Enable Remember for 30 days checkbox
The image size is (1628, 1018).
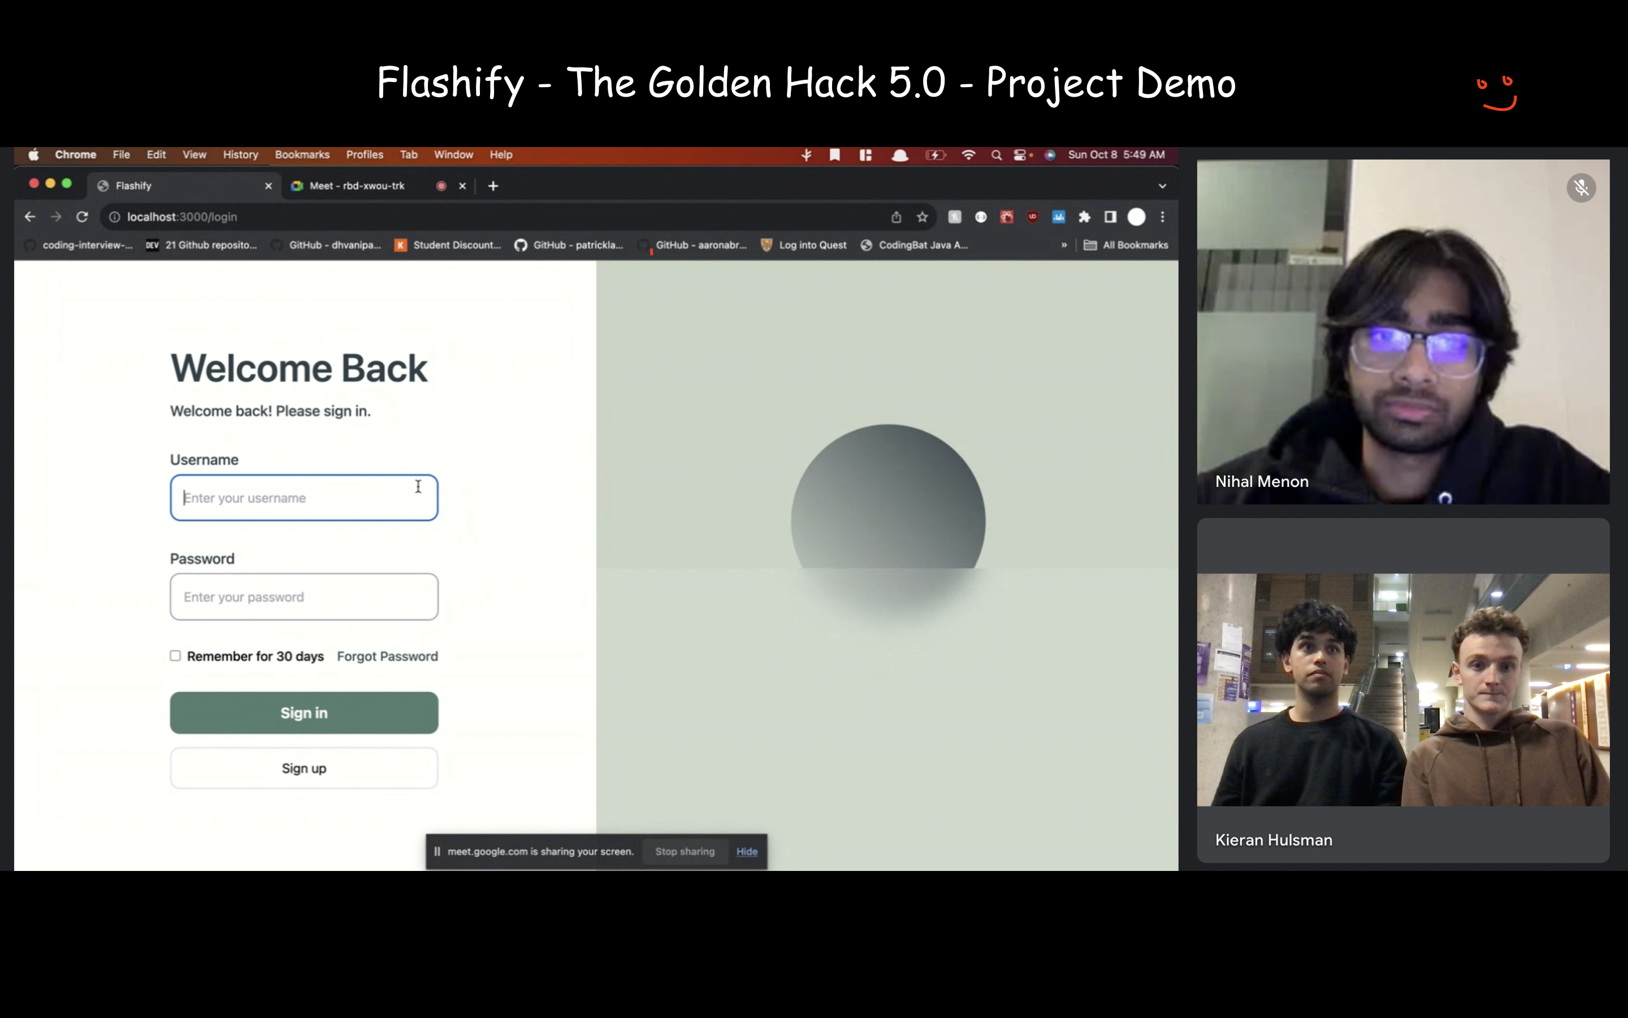(176, 656)
